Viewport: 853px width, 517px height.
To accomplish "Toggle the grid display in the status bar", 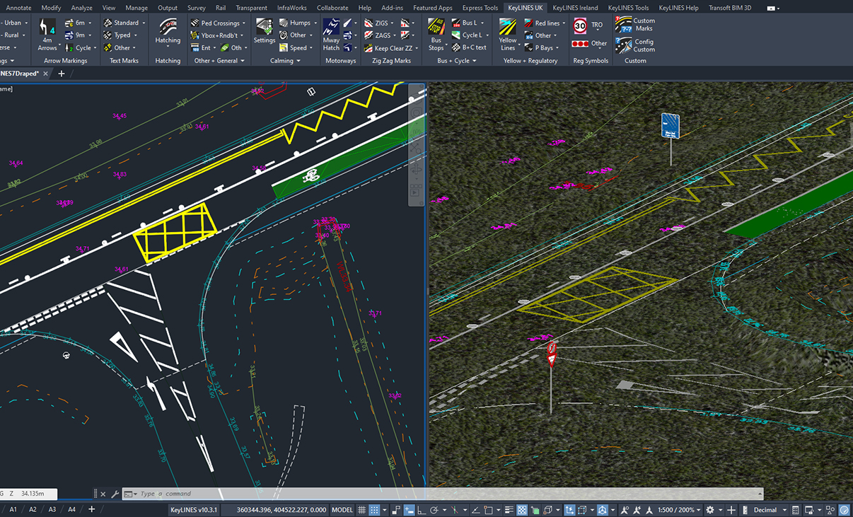I will (363, 509).
